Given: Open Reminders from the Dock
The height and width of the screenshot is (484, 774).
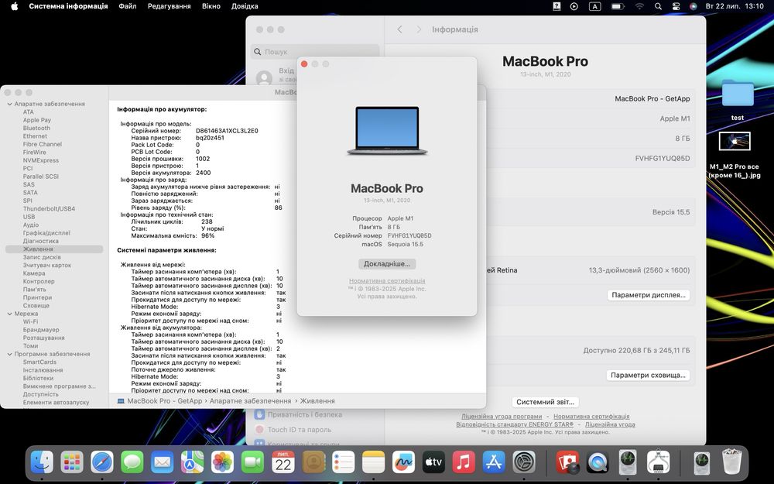Looking at the screenshot, I should point(344,463).
